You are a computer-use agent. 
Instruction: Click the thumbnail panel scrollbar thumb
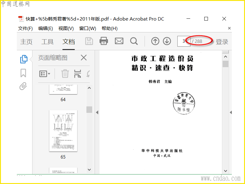tap(89, 109)
